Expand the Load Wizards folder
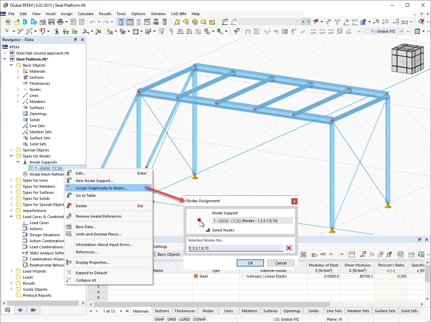 tap(11, 271)
